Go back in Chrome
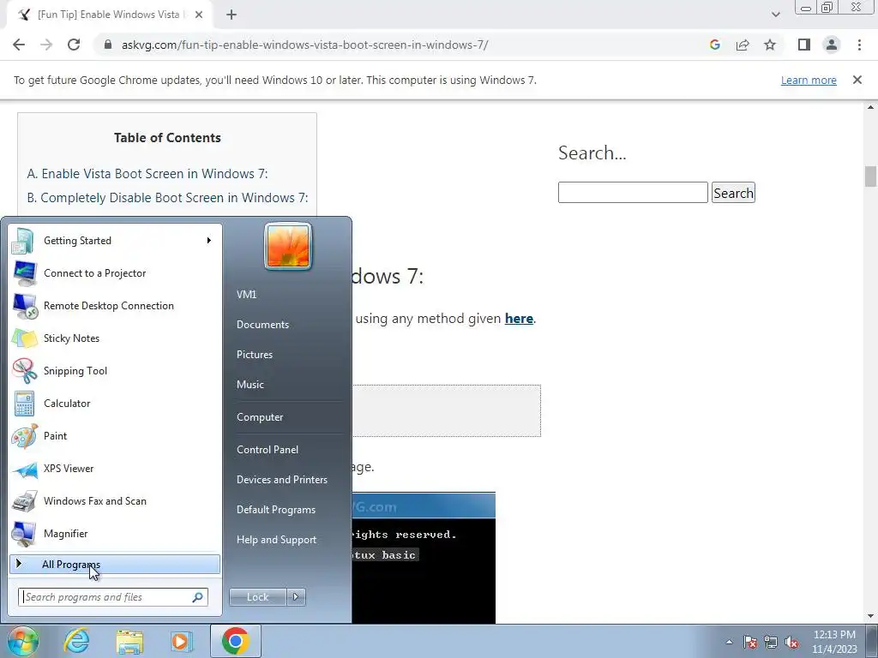 click(19, 45)
